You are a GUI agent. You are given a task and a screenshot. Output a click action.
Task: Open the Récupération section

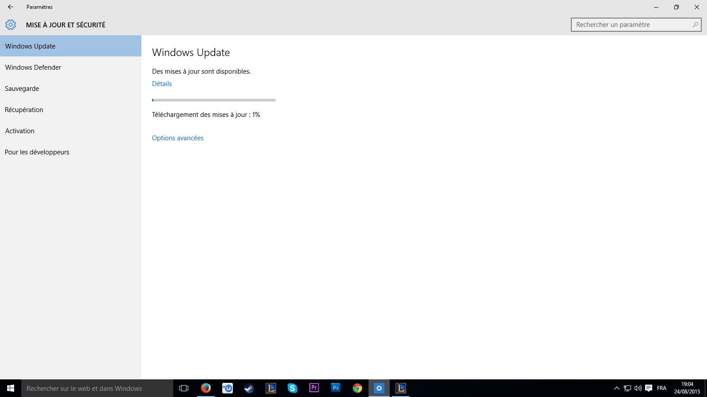71,109
